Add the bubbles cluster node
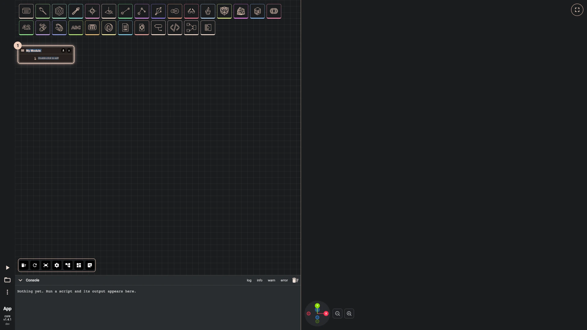Viewport: 587px width, 330px height. pos(43,28)
